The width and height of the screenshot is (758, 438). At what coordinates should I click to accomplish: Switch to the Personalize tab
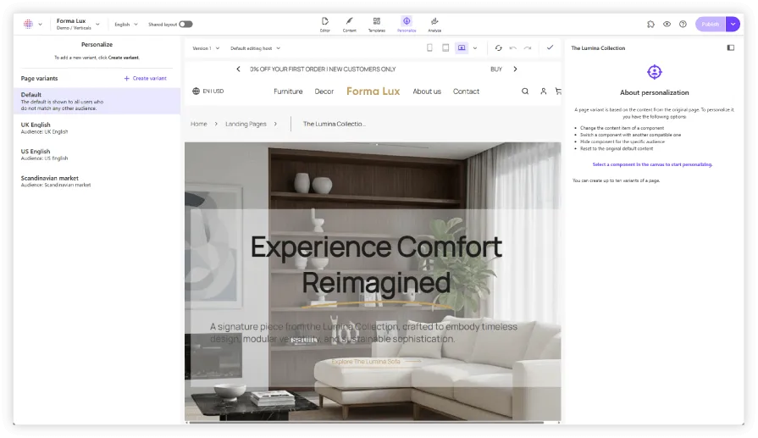407,25
